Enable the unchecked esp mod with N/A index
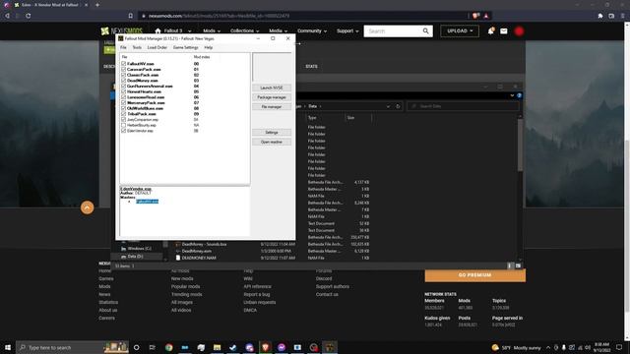630x354 pixels. pos(123,125)
